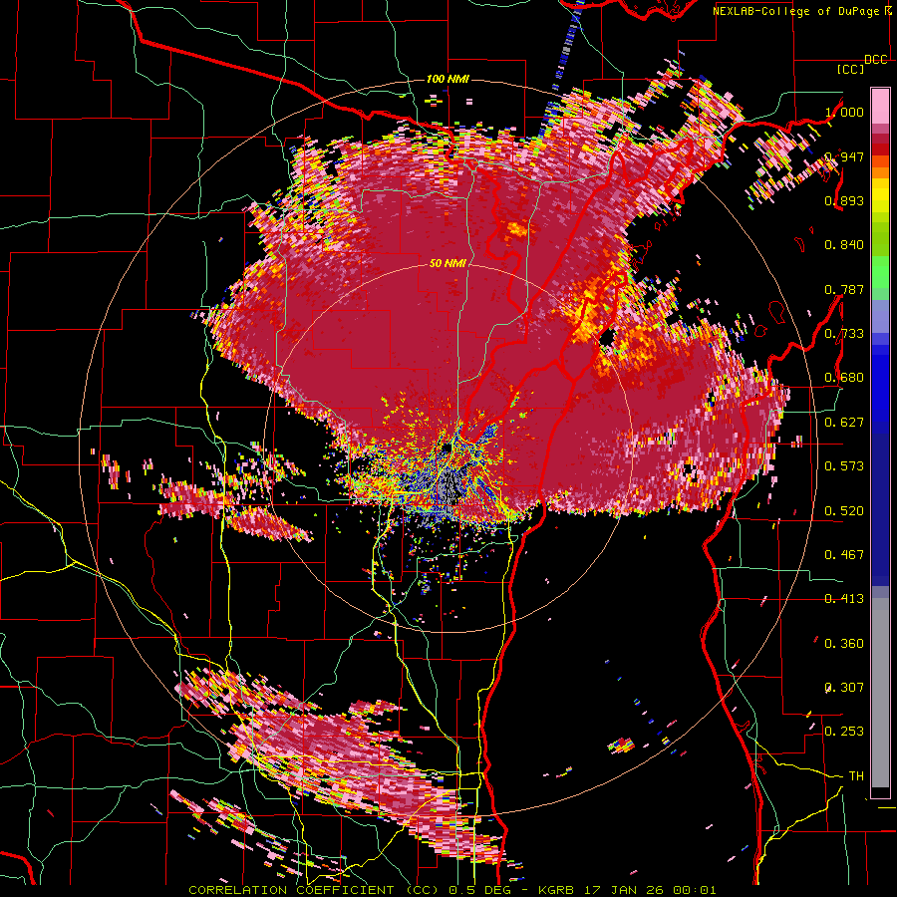Screen dimensions: 897x897
Task: Pick the yellow segment of the color bar
Action: [x=880, y=195]
